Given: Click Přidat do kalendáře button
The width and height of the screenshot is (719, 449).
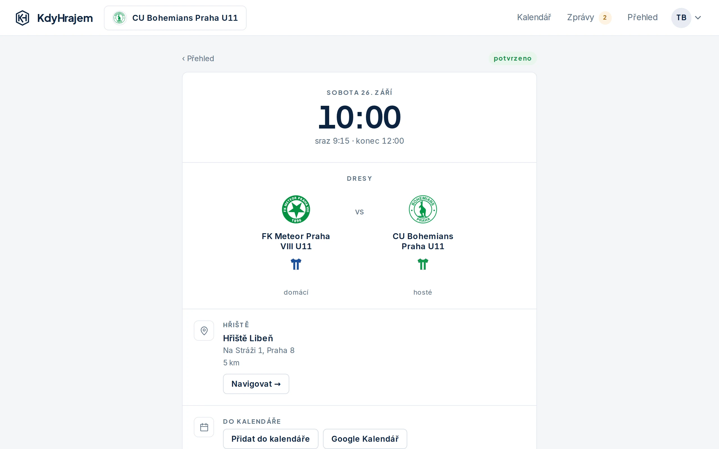Looking at the screenshot, I should 271,439.
